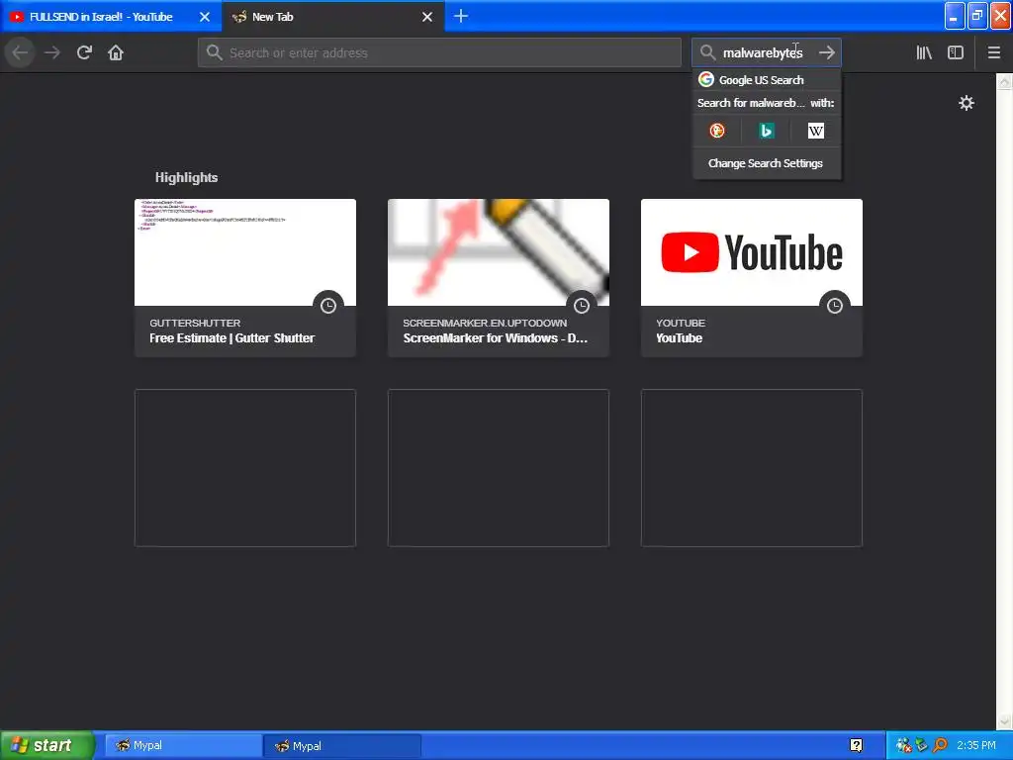
Task: Click the 2:35 PM system clock
Action: pyautogui.click(x=976, y=745)
